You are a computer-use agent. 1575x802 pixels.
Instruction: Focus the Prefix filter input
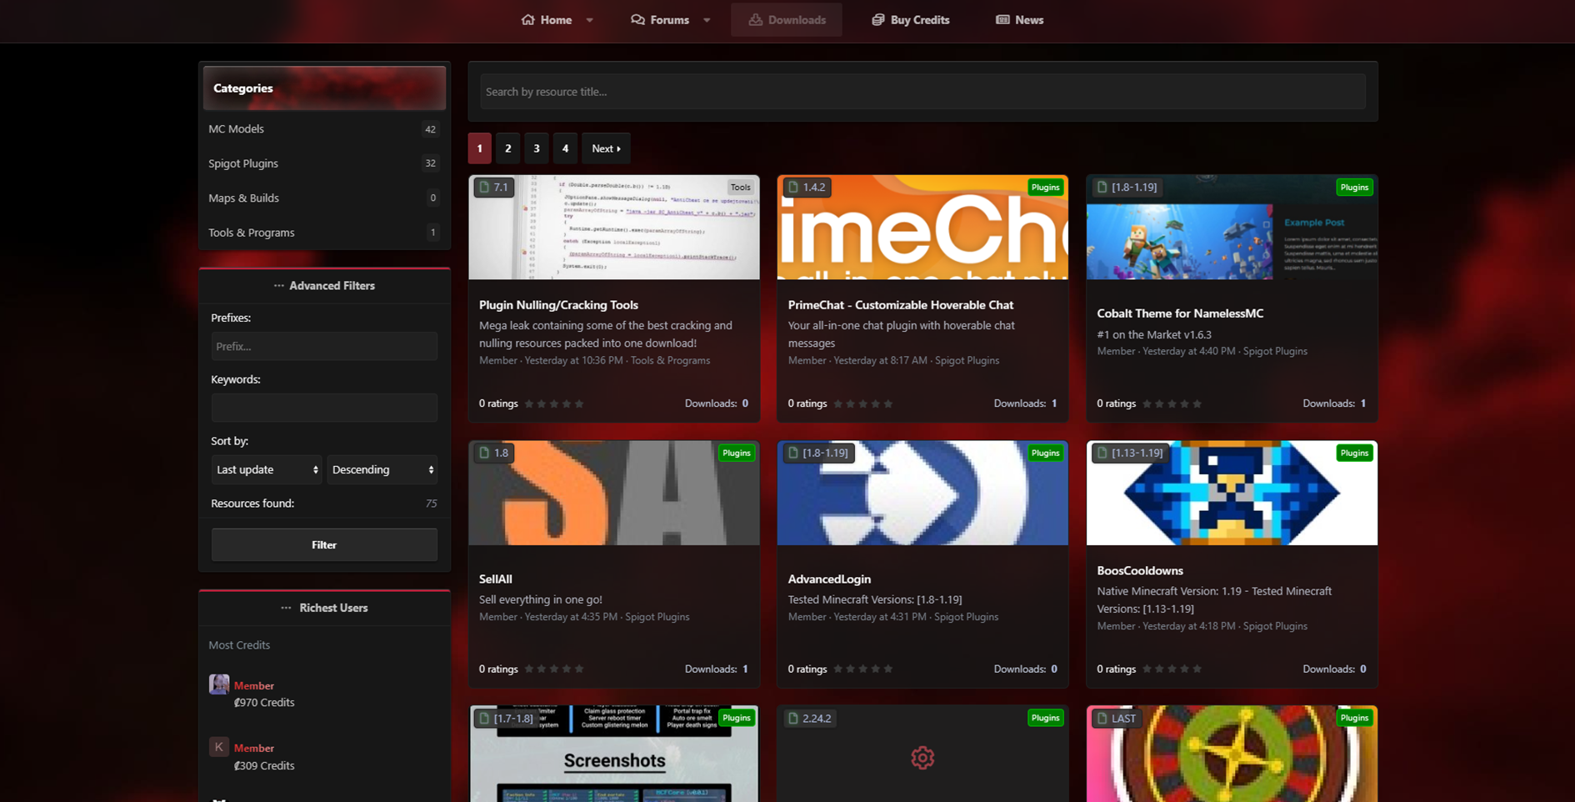pos(324,346)
